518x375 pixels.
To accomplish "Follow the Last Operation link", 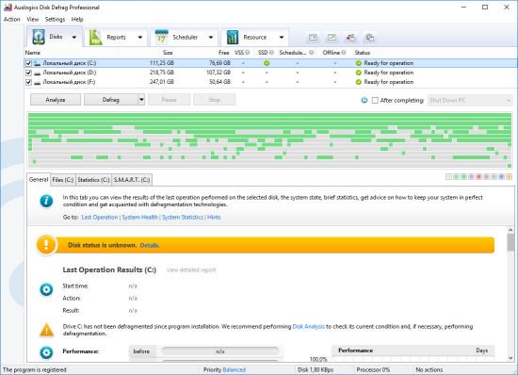I will pyautogui.click(x=100, y=217).
